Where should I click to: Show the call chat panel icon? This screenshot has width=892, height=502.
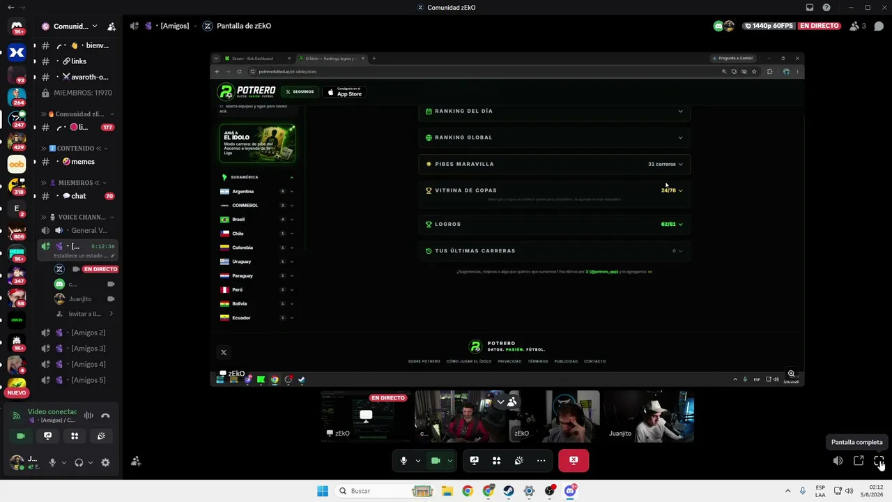[x=879, y=26]
